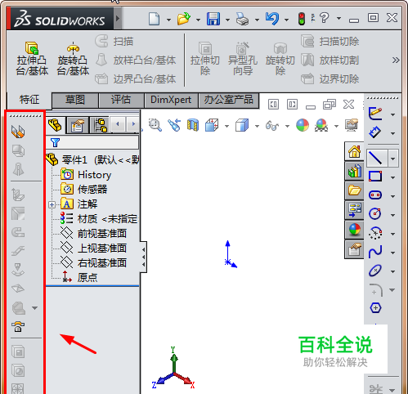The image size is (408, 394).
Task: Click the New document icon
Action: pyautogui.click(x=155, y=19)
